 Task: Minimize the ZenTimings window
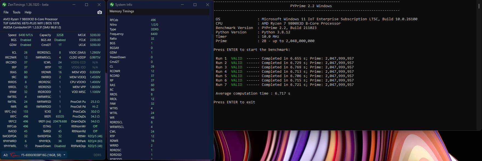[74, 5]
